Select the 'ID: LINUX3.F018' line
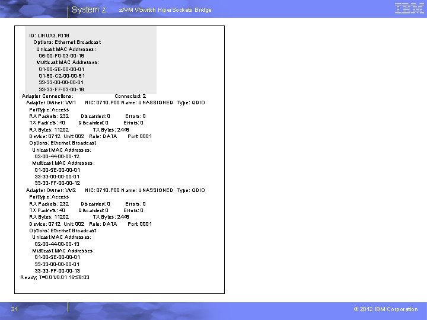The image size is (427, 320). tap(49, 36)
